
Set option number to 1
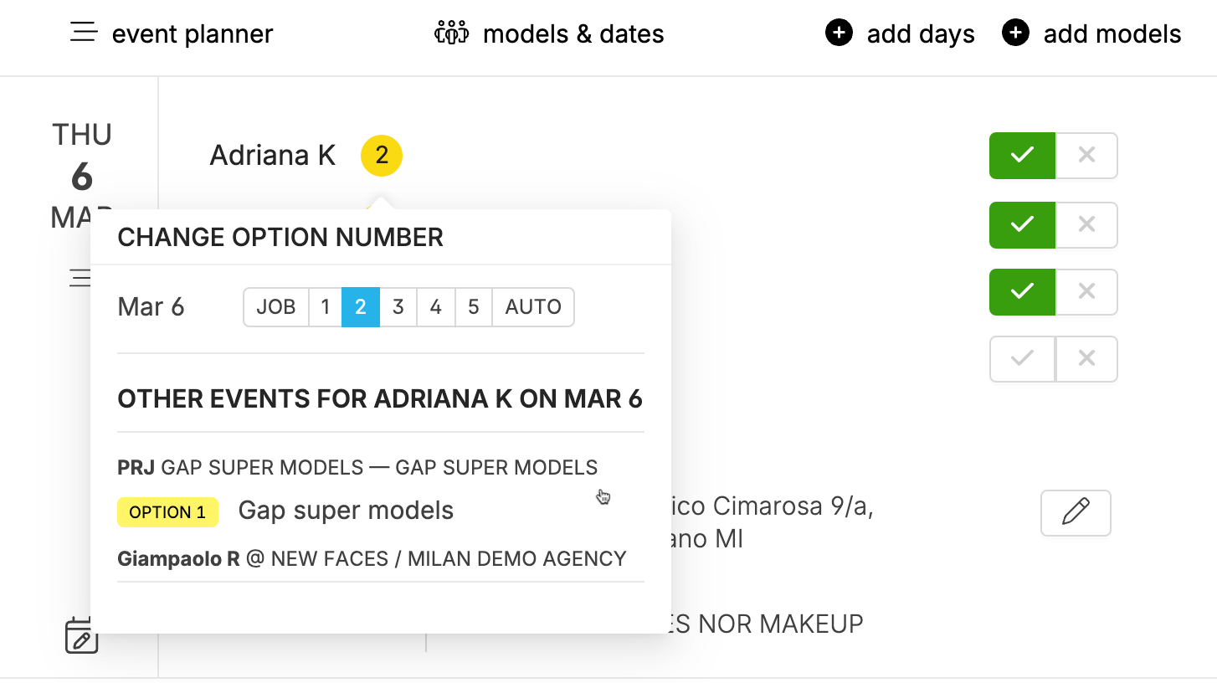[326, 307]
